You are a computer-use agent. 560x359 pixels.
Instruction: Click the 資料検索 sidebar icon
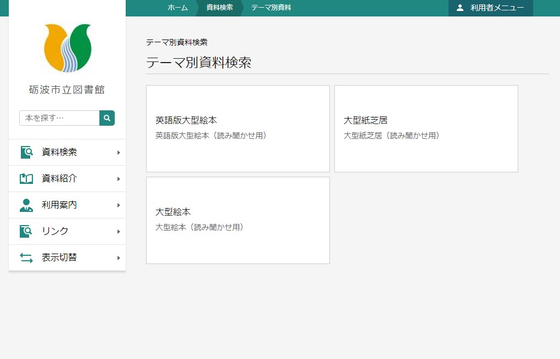(26, 152)
